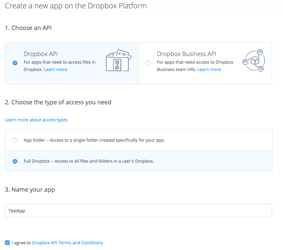
Task: Click the Dropbox API card title
Action: pos(41,54)
